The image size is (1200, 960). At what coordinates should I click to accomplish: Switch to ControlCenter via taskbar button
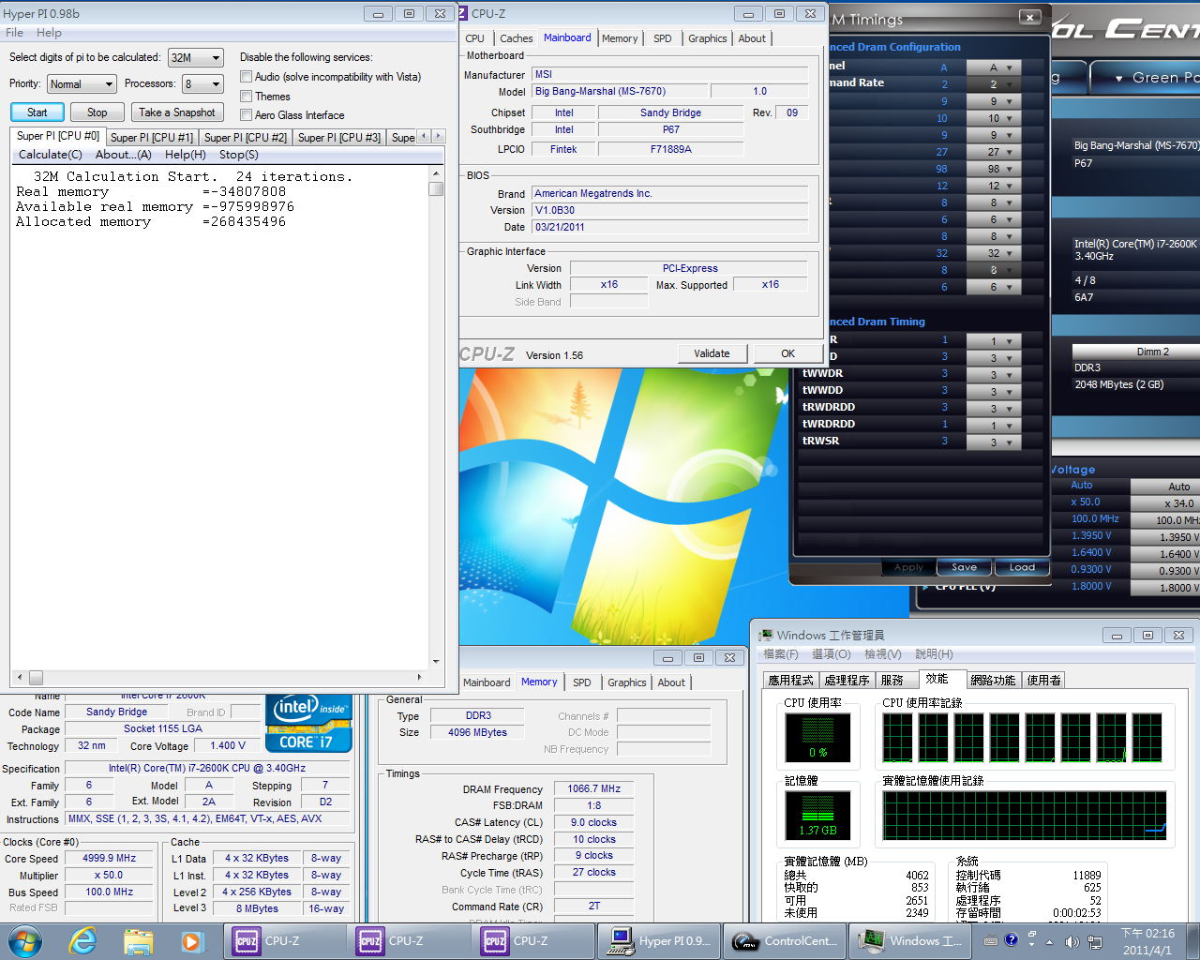(x=785, y=941)
